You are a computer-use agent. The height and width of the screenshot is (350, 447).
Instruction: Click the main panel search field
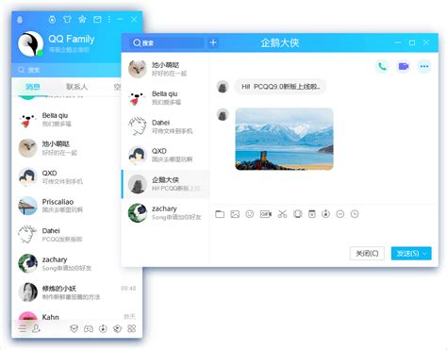click(x=67, y=70)
